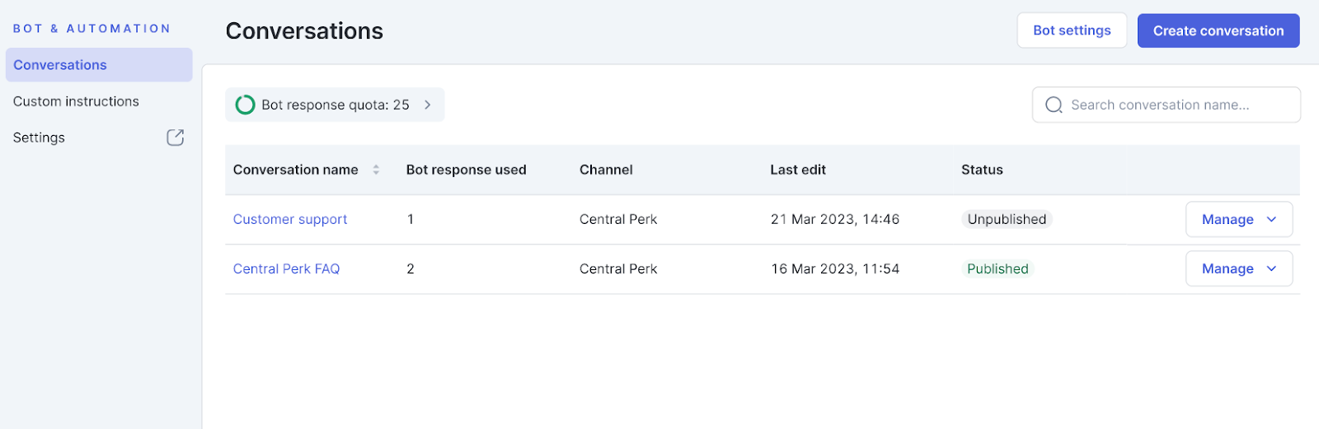Image resolution: width=1319 pixels, height=429 pixels.
Task: Click the Bot settings button
Action: (1071, 30)
